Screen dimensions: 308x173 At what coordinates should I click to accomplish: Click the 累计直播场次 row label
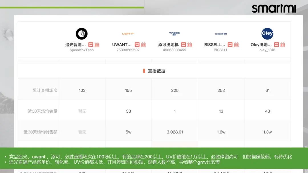click(45, 90)
